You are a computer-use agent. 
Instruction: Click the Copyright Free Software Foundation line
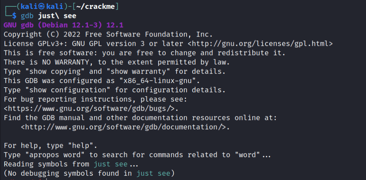108,35
